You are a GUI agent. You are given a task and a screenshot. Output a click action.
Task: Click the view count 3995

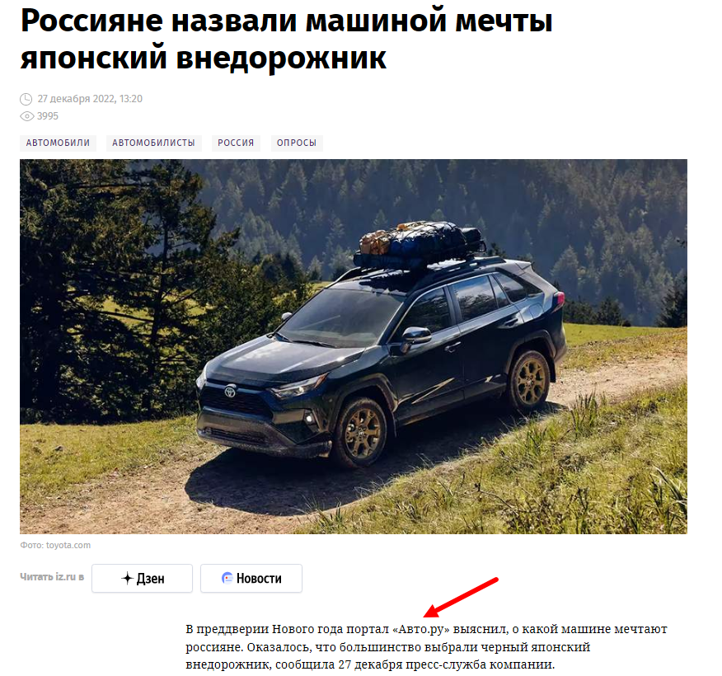click(x=48, y=116)
